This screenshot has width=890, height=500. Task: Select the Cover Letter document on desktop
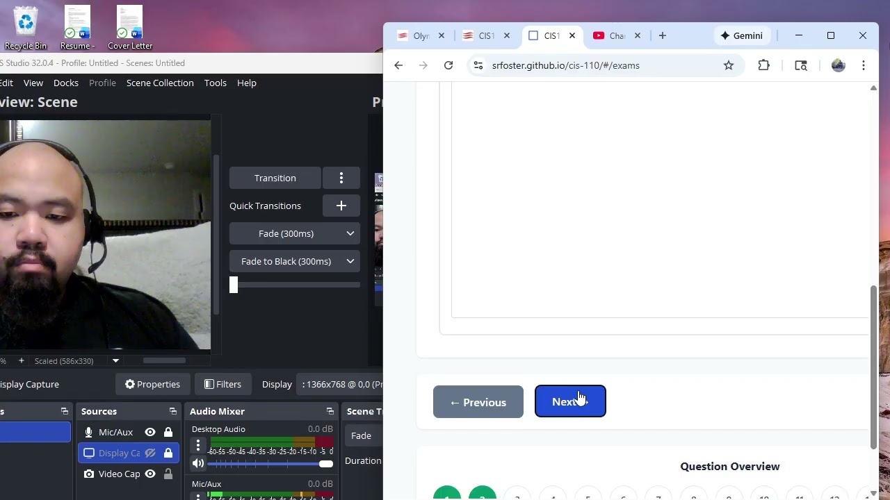(x=130, y=28)
